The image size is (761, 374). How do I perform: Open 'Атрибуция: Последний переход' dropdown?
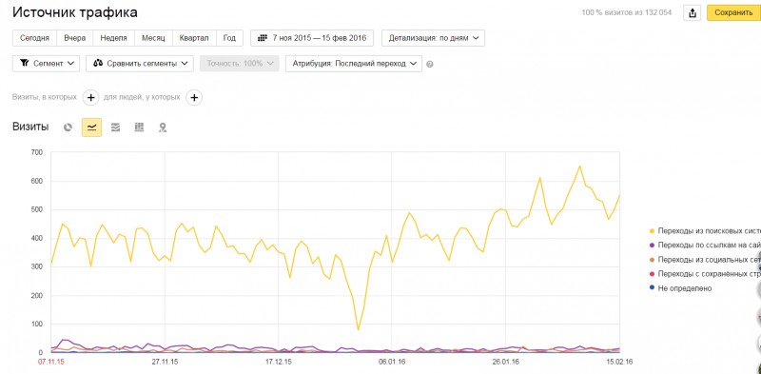pos(354,64)
